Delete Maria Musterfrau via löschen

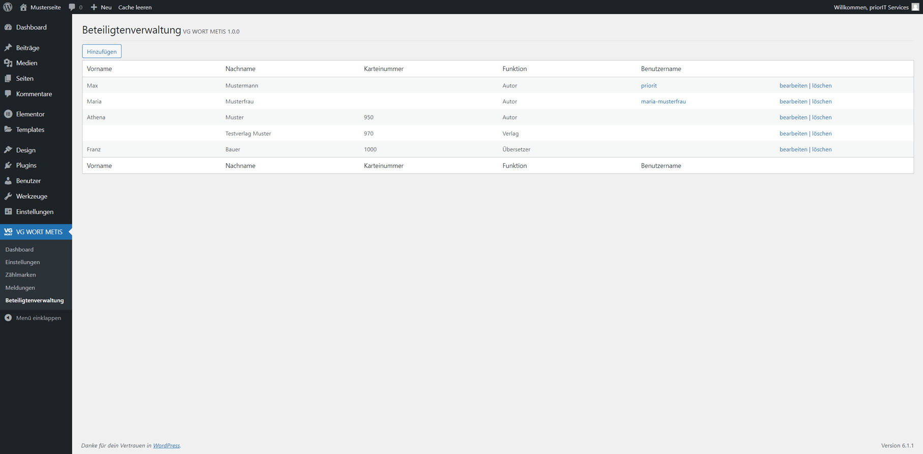(822, 102)
